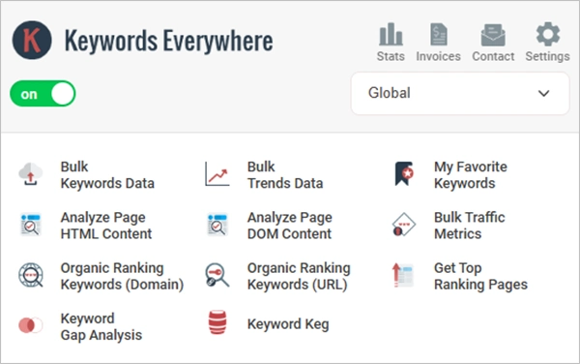Open Analyze Page HTML Content link
This screenshot has height=364, width=580.
[106, 226]
